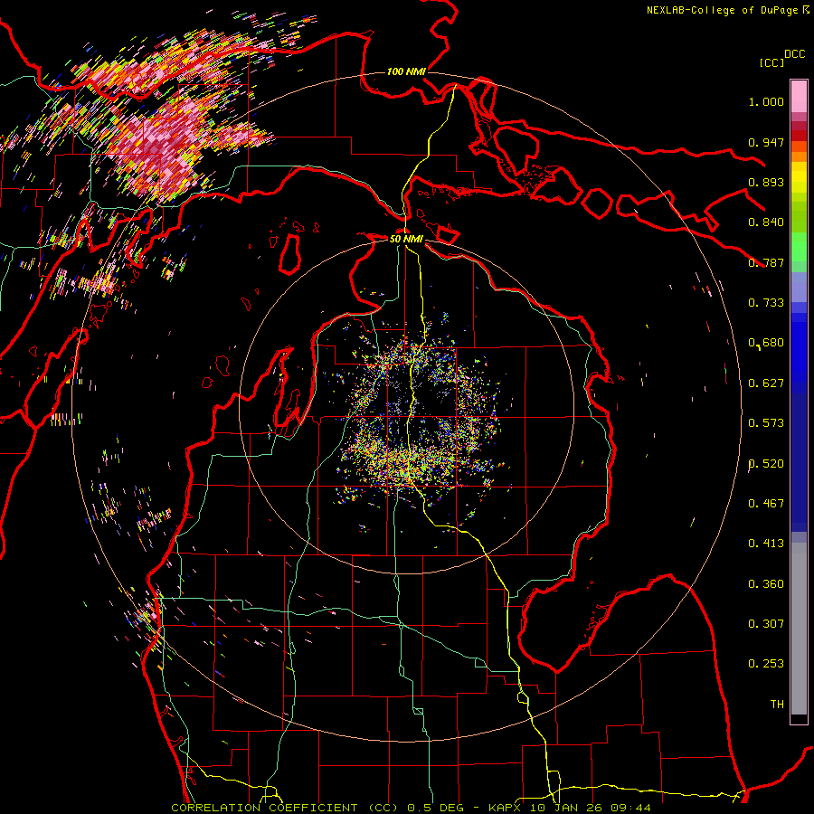Click the 0.520 color scale value
This screenshot has width=814, height=814.
766,464
